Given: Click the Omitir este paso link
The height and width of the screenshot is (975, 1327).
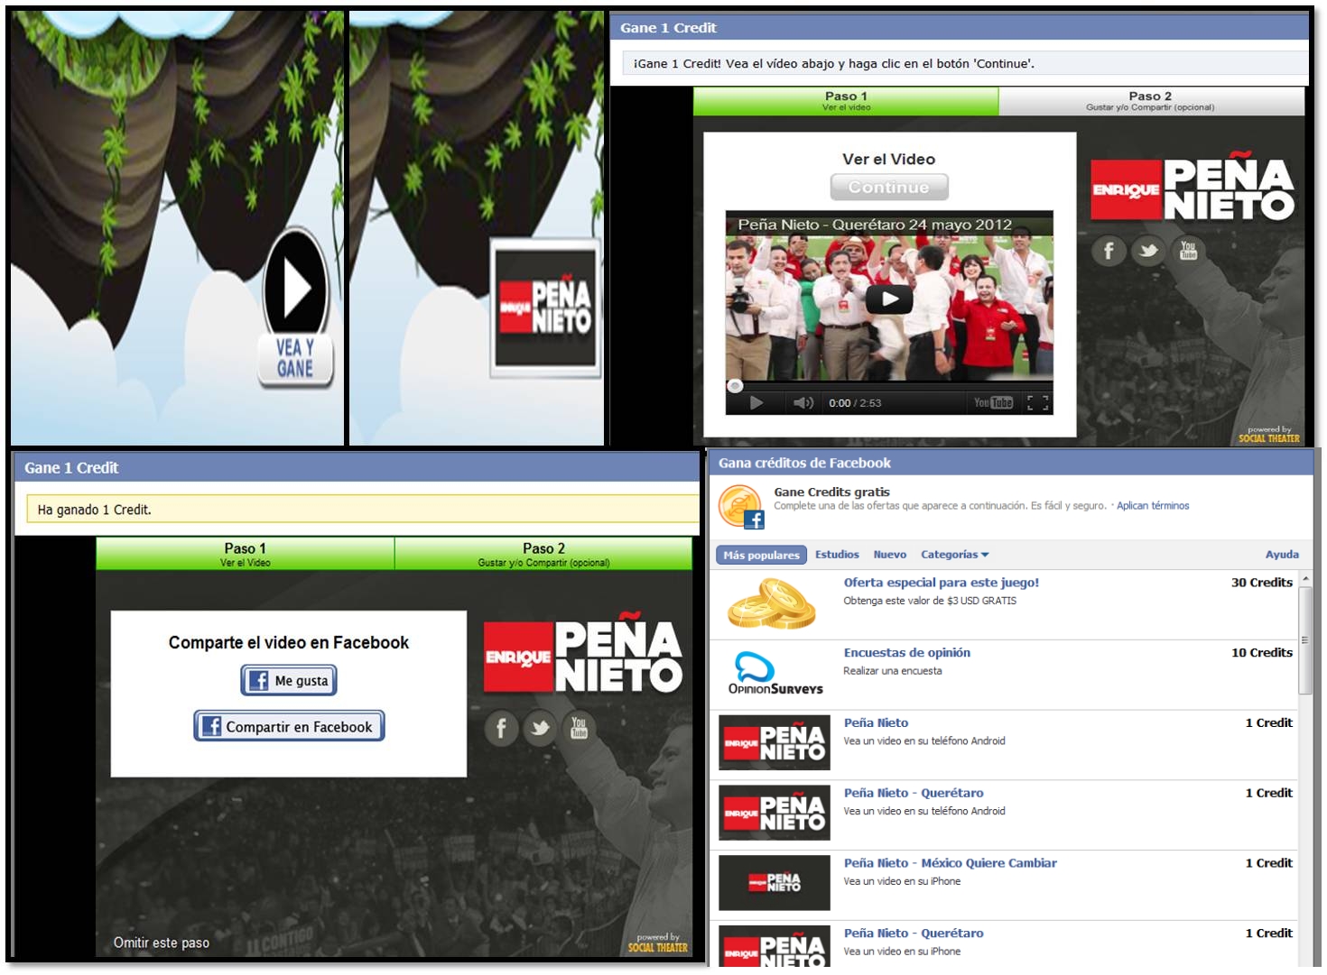Looking at the screenshot, I should (x=162, y=943).
